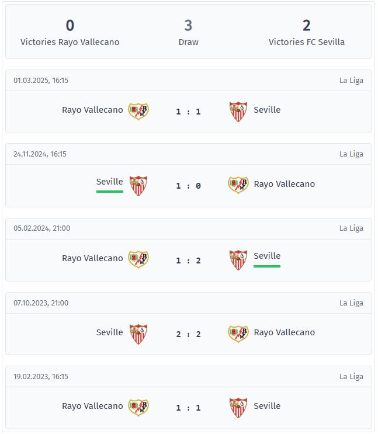Click Seville crest in 05.02.2024 match

point(238,259)
